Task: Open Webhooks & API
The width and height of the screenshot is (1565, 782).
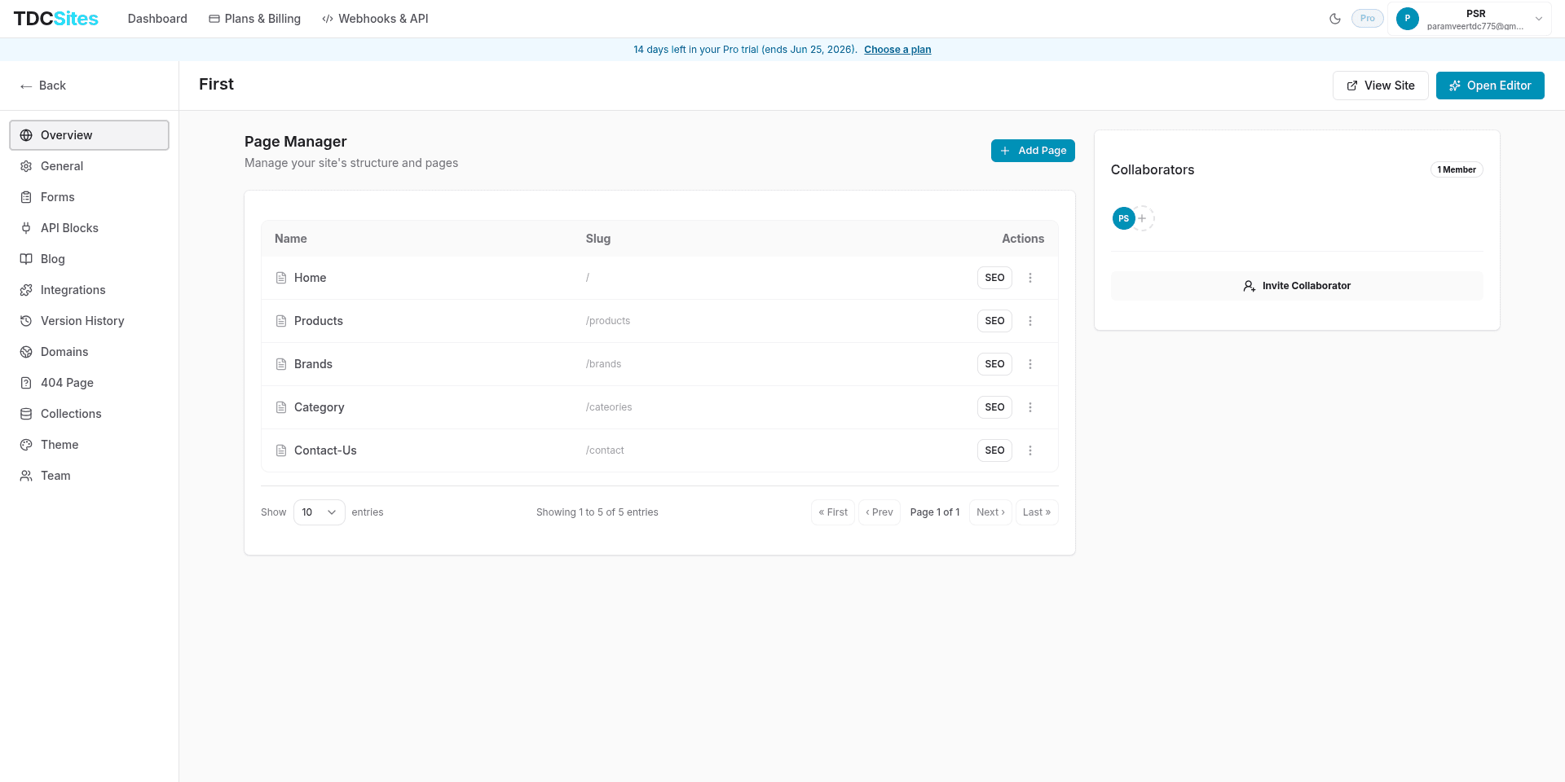Action: [x=375, y=19]
